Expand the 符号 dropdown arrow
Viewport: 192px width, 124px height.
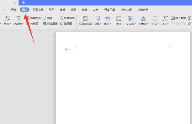pos(158,24)
